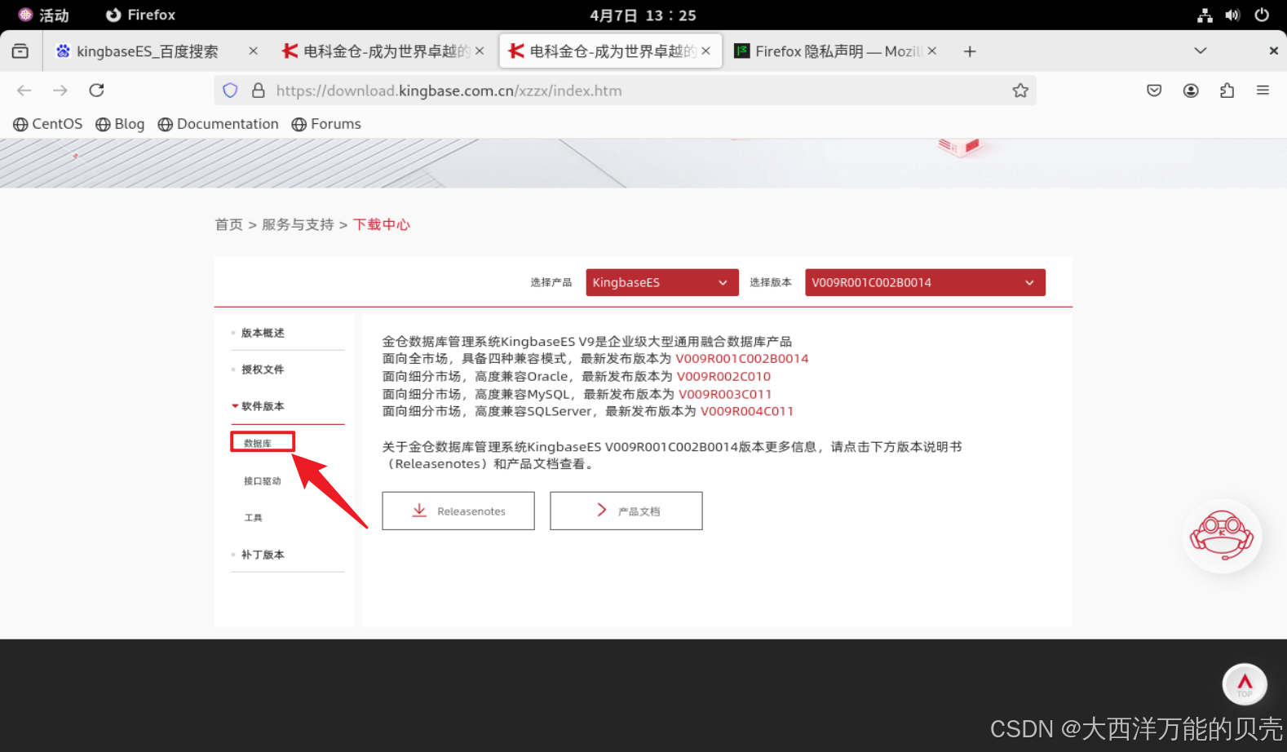Close the active 电科金仓 tab
The image size is (1287, 752).
pos(706,51)
